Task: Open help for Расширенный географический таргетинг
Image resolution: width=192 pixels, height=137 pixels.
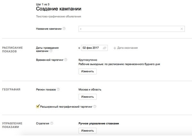Action: (x=95, y=107)
